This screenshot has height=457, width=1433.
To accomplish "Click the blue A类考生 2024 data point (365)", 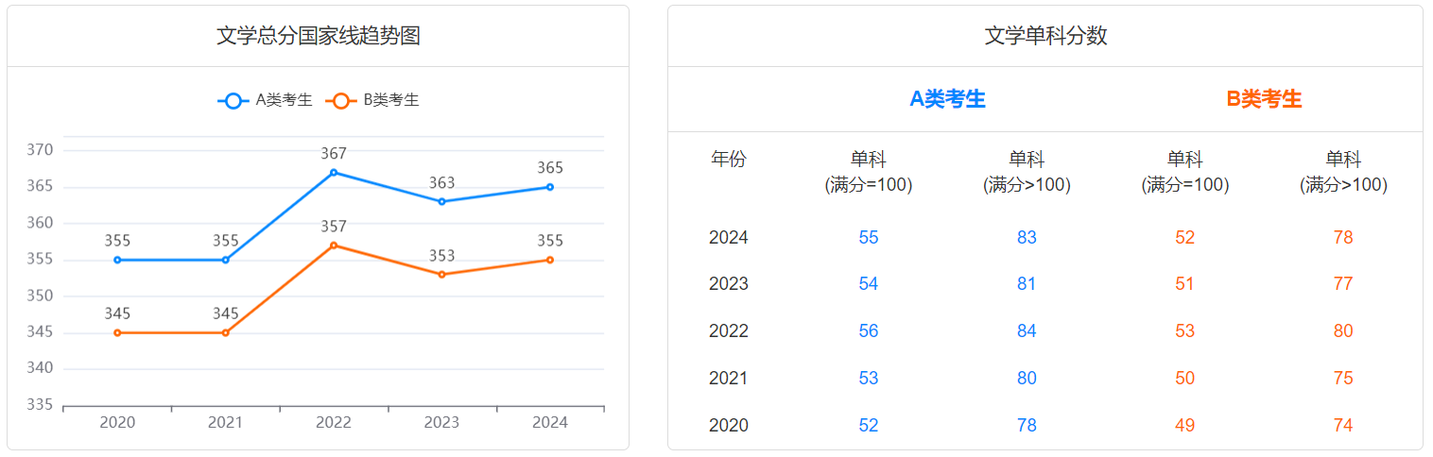I will (x=550, y=187).
